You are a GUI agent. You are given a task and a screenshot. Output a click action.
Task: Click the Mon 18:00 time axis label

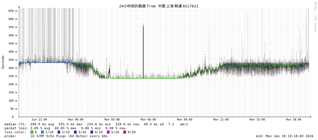tap(294, 120)
